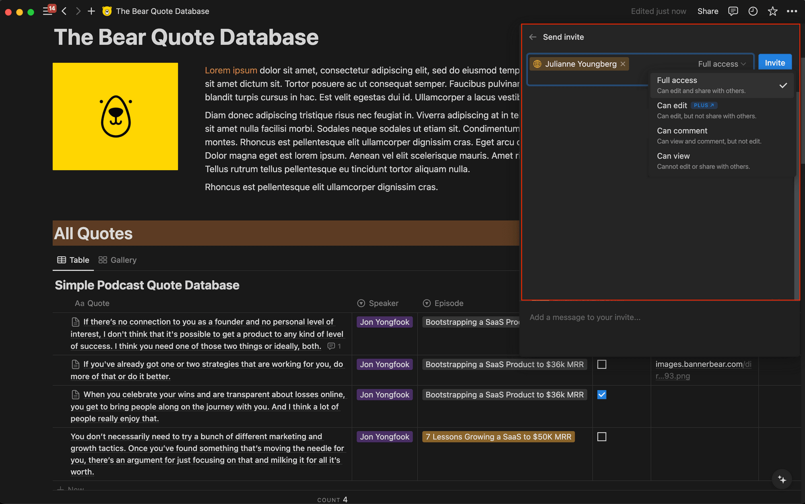Image resolution: width=805 pixels, height=504 pixels.
Task: Open the Full access permission dropdown
Action: 721,64
